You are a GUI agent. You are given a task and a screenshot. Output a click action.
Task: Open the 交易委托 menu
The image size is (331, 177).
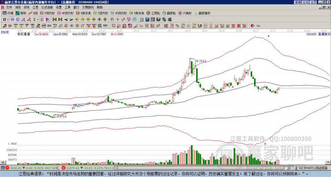(x=88, y=7)
